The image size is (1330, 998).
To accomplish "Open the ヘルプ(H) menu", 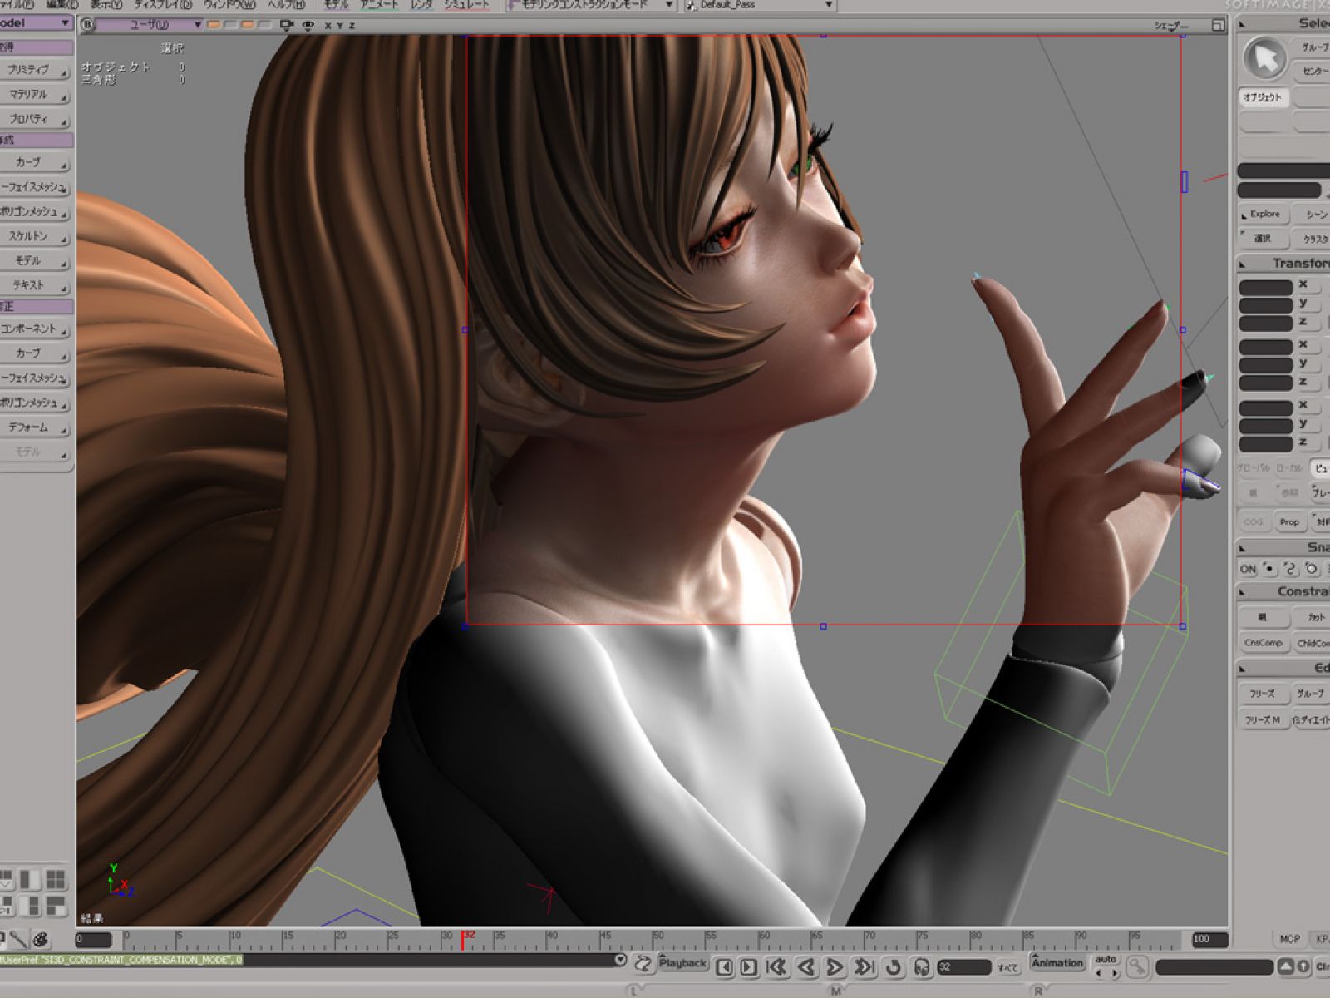I will 285,5.
